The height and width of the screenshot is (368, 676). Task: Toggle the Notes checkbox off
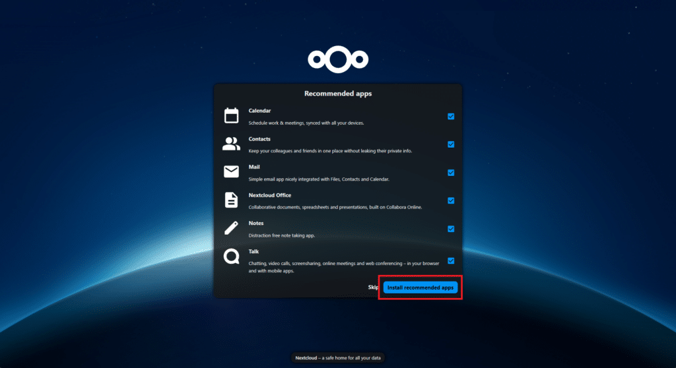coord(451,229)
